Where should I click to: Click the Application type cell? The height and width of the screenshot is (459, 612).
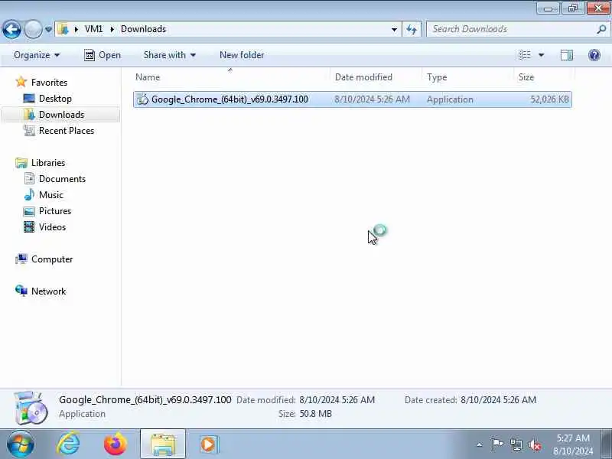[450, 99]
